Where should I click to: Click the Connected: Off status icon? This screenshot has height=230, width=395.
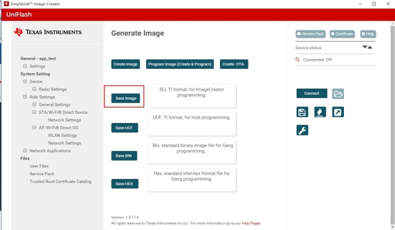pos(298,60)
